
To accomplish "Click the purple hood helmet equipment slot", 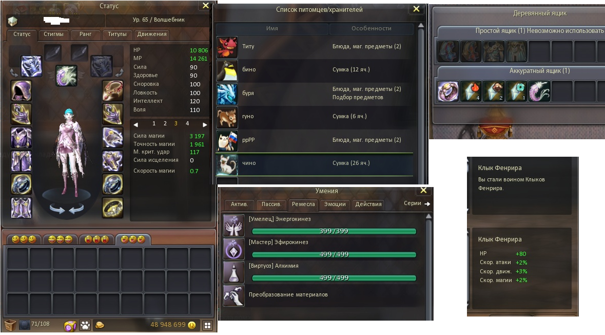I will (21, 90).
